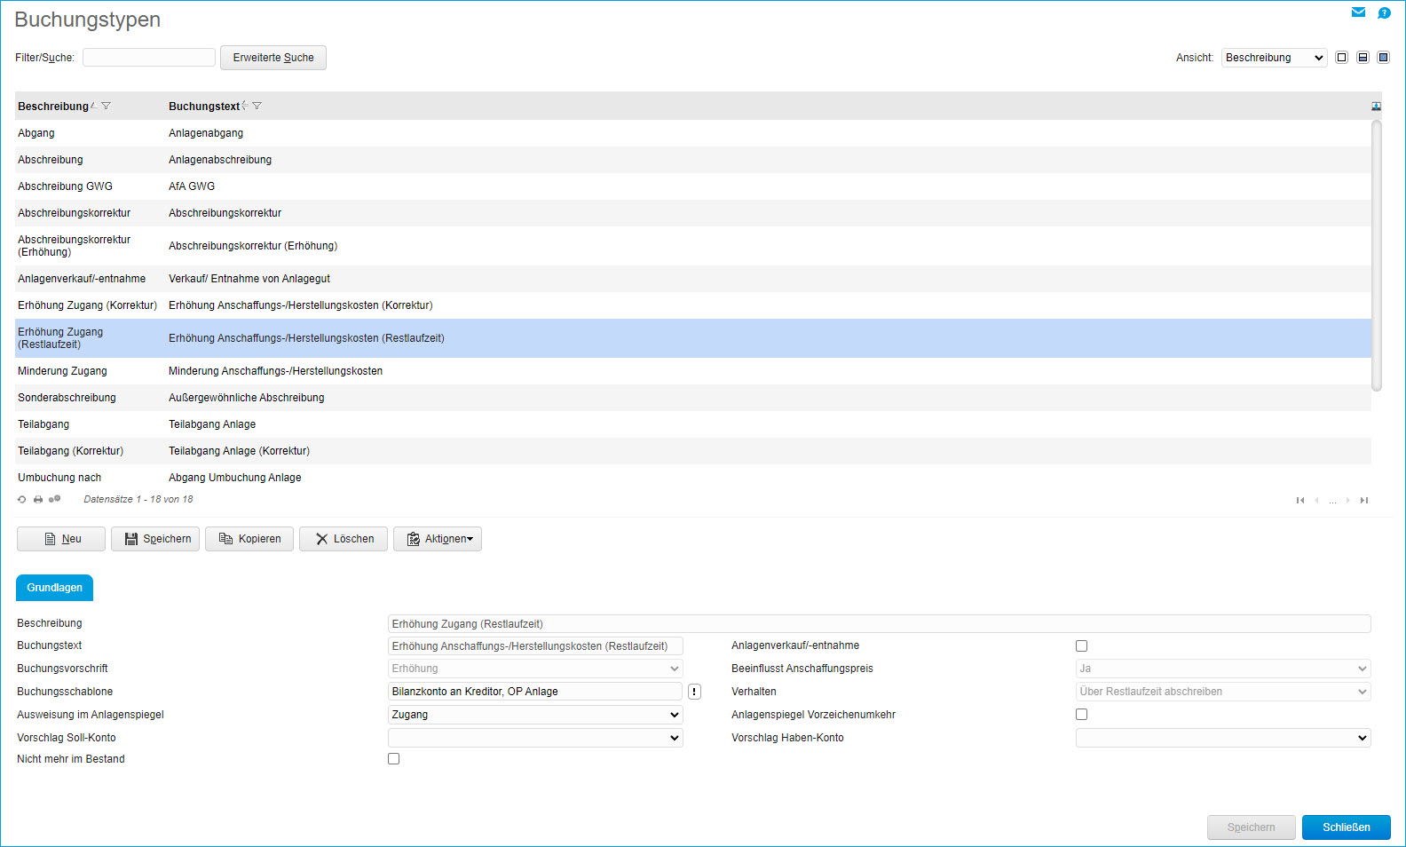Image resolution: width=1406 pixels, height=847 pixels.
Task: Open the help speech bubble icon
Action: (1384, 13)
